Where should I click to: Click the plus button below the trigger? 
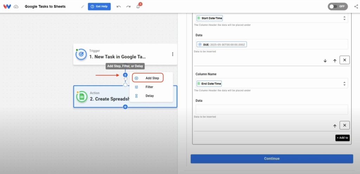pos(125,75)
